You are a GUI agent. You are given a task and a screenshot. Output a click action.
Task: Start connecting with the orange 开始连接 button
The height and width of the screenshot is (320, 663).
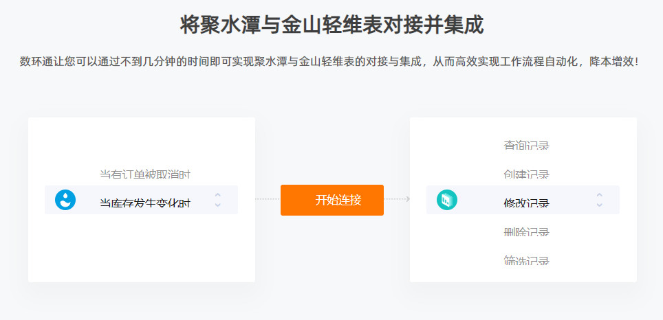pos(332,200)
